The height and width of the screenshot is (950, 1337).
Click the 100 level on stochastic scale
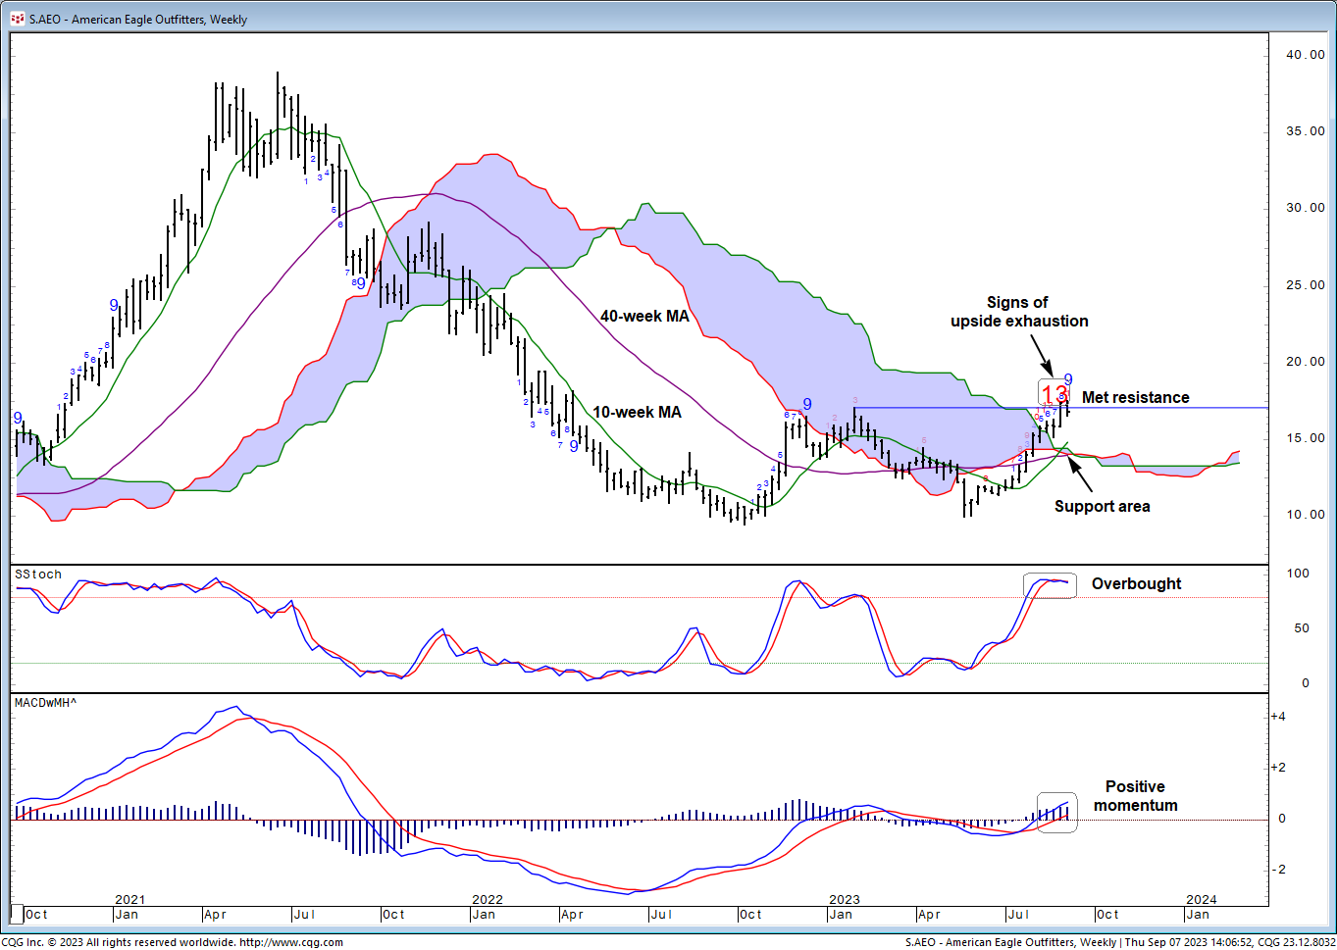tap(1299, 574)
